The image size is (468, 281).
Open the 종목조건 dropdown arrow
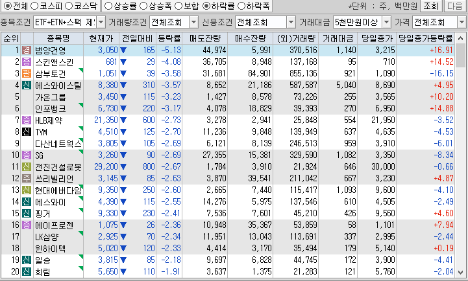(101, 22)
